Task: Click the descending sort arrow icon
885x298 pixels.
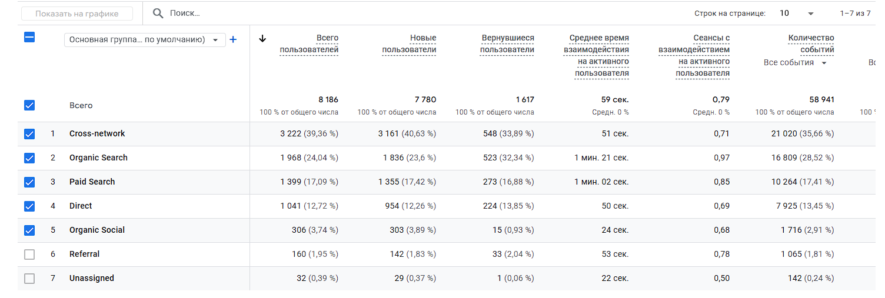Action: pos(262,38)
